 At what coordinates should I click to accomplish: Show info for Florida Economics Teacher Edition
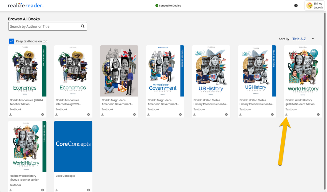pyautogui.click(x=42, y=115)
